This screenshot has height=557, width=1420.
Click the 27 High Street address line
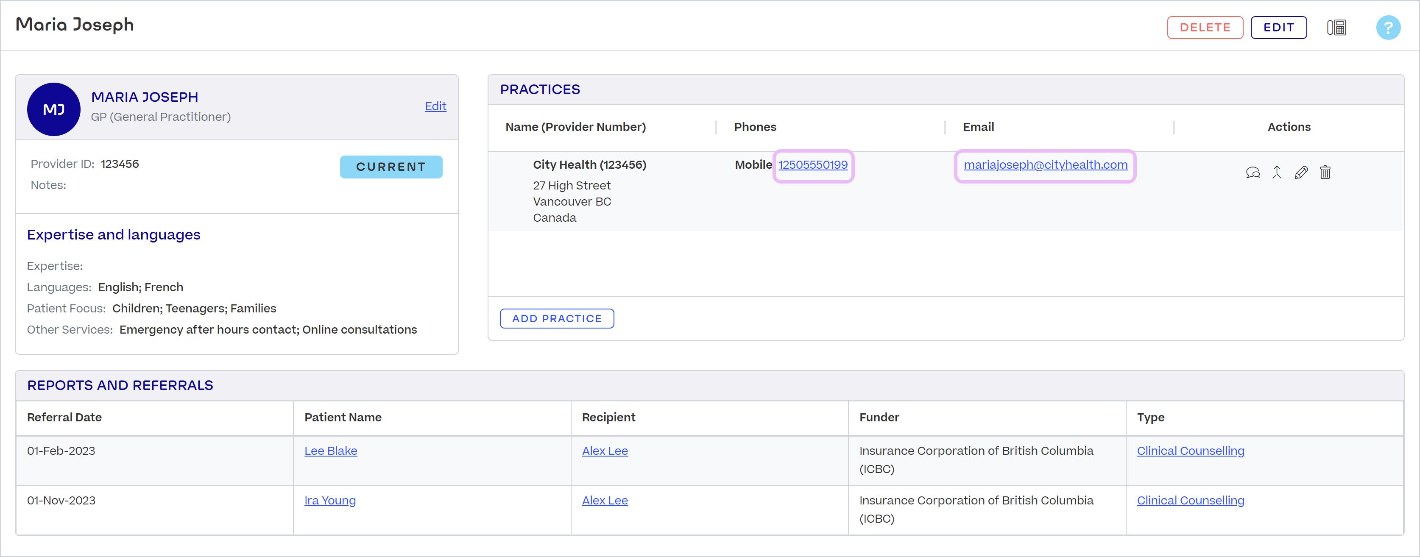coord(572,186)
